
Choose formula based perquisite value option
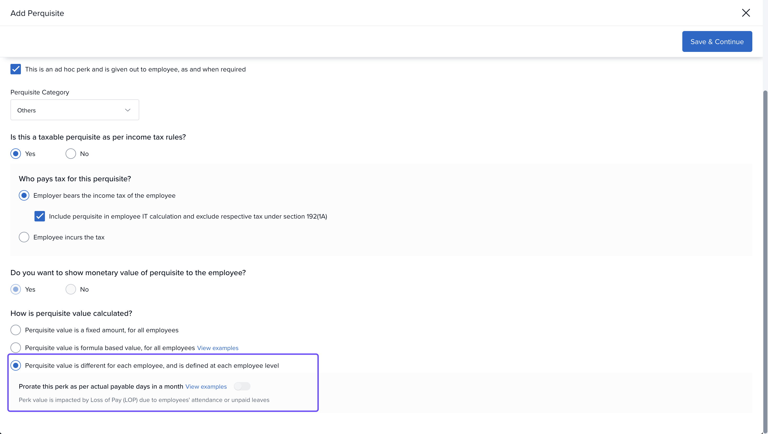point(15,348)
